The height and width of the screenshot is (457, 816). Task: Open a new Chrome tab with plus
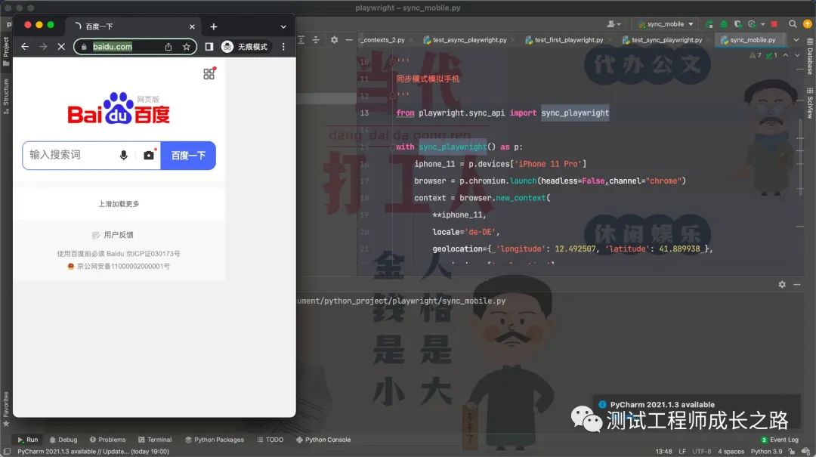(x=213, y=26)
